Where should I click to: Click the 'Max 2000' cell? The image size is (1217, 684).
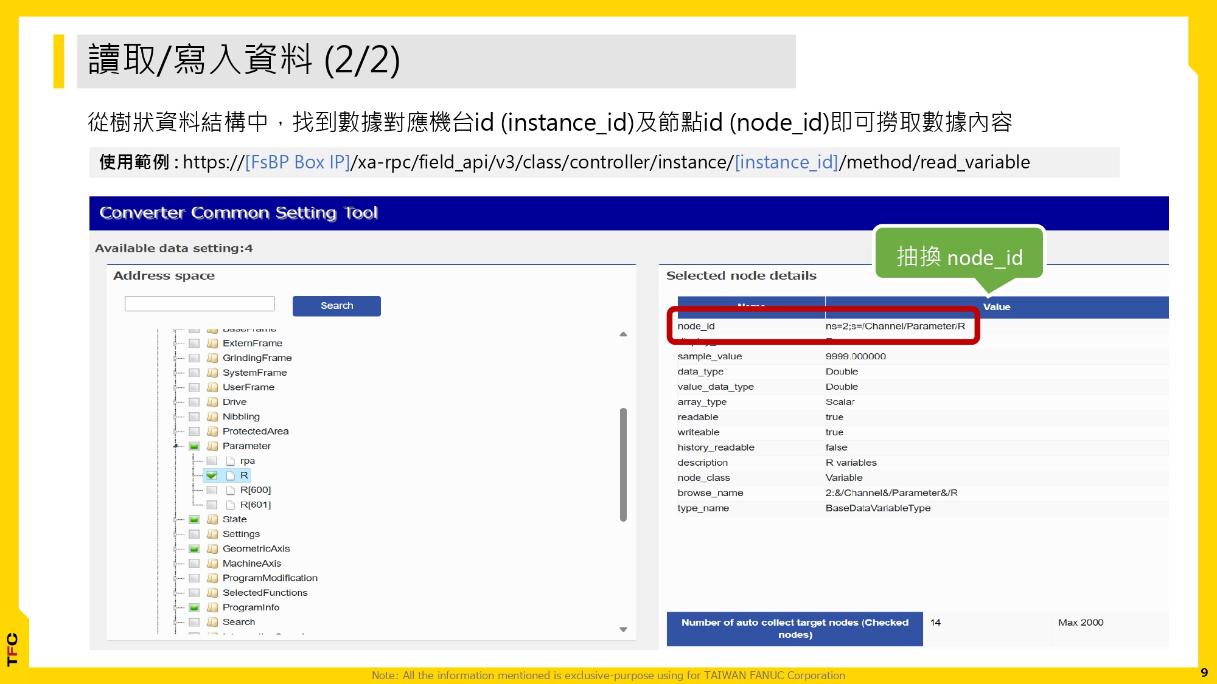(x=1081, y=623)
